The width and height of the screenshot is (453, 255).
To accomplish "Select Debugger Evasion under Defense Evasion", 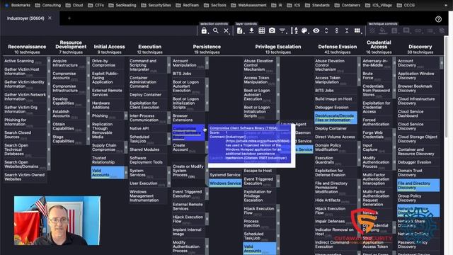I will (x=336, y=107).
